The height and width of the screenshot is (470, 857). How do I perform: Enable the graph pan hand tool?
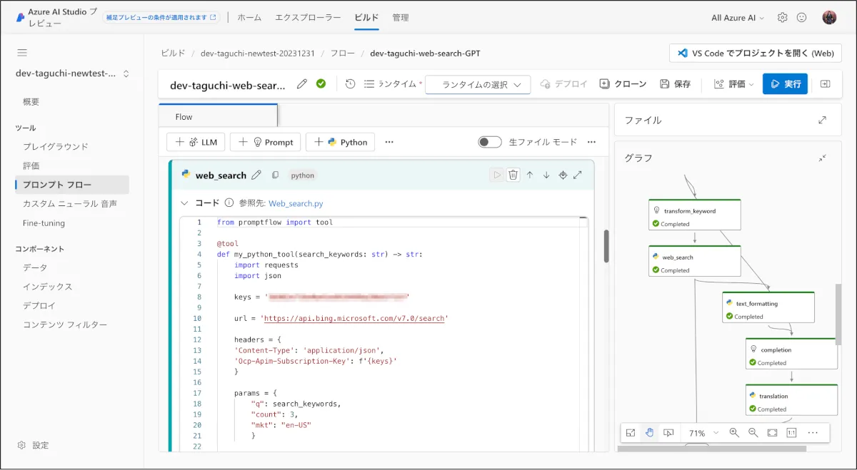(650, 432)
